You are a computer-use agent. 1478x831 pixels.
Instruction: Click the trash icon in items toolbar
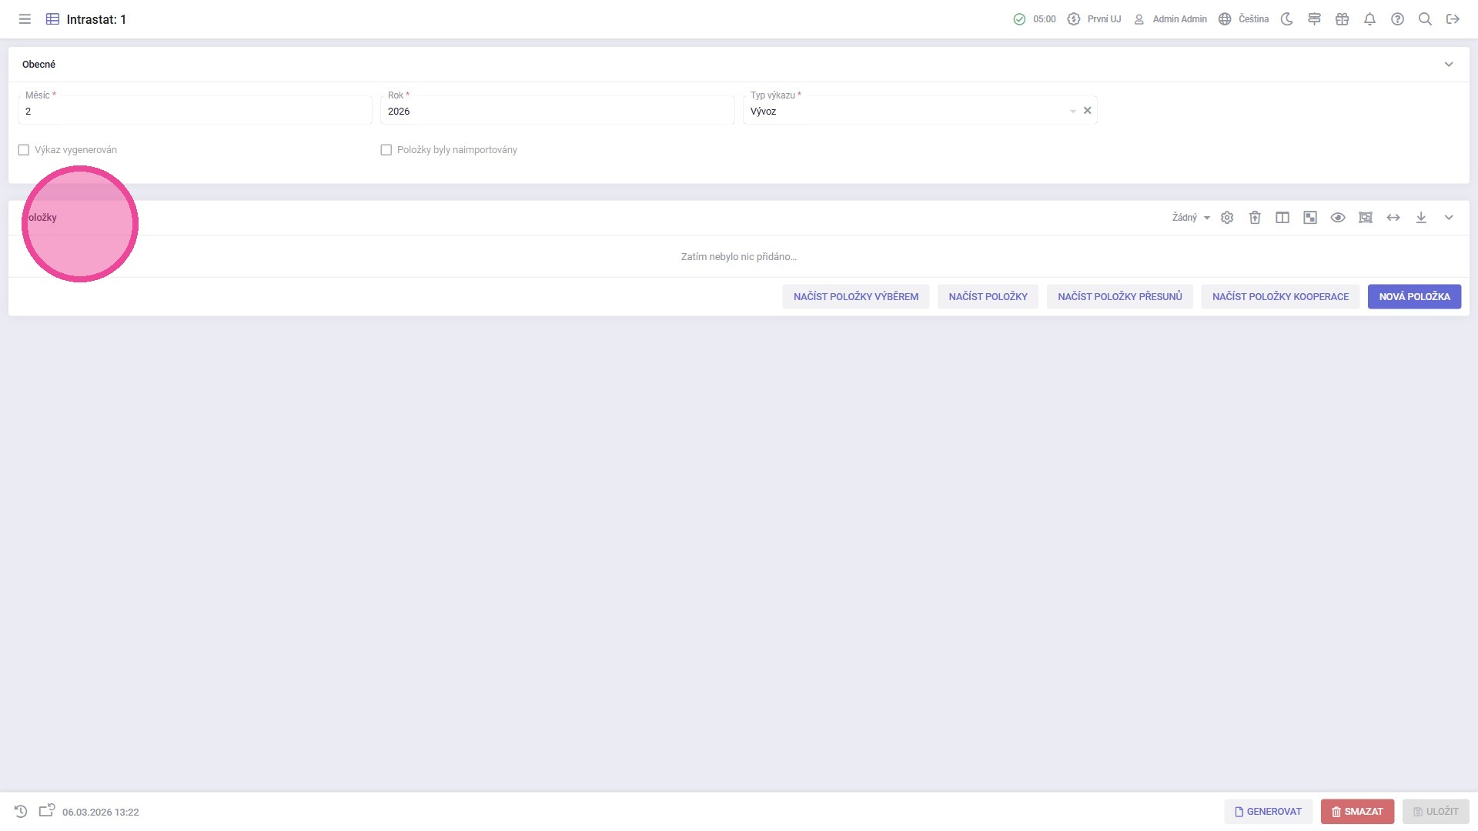(x=1255, y=218)
